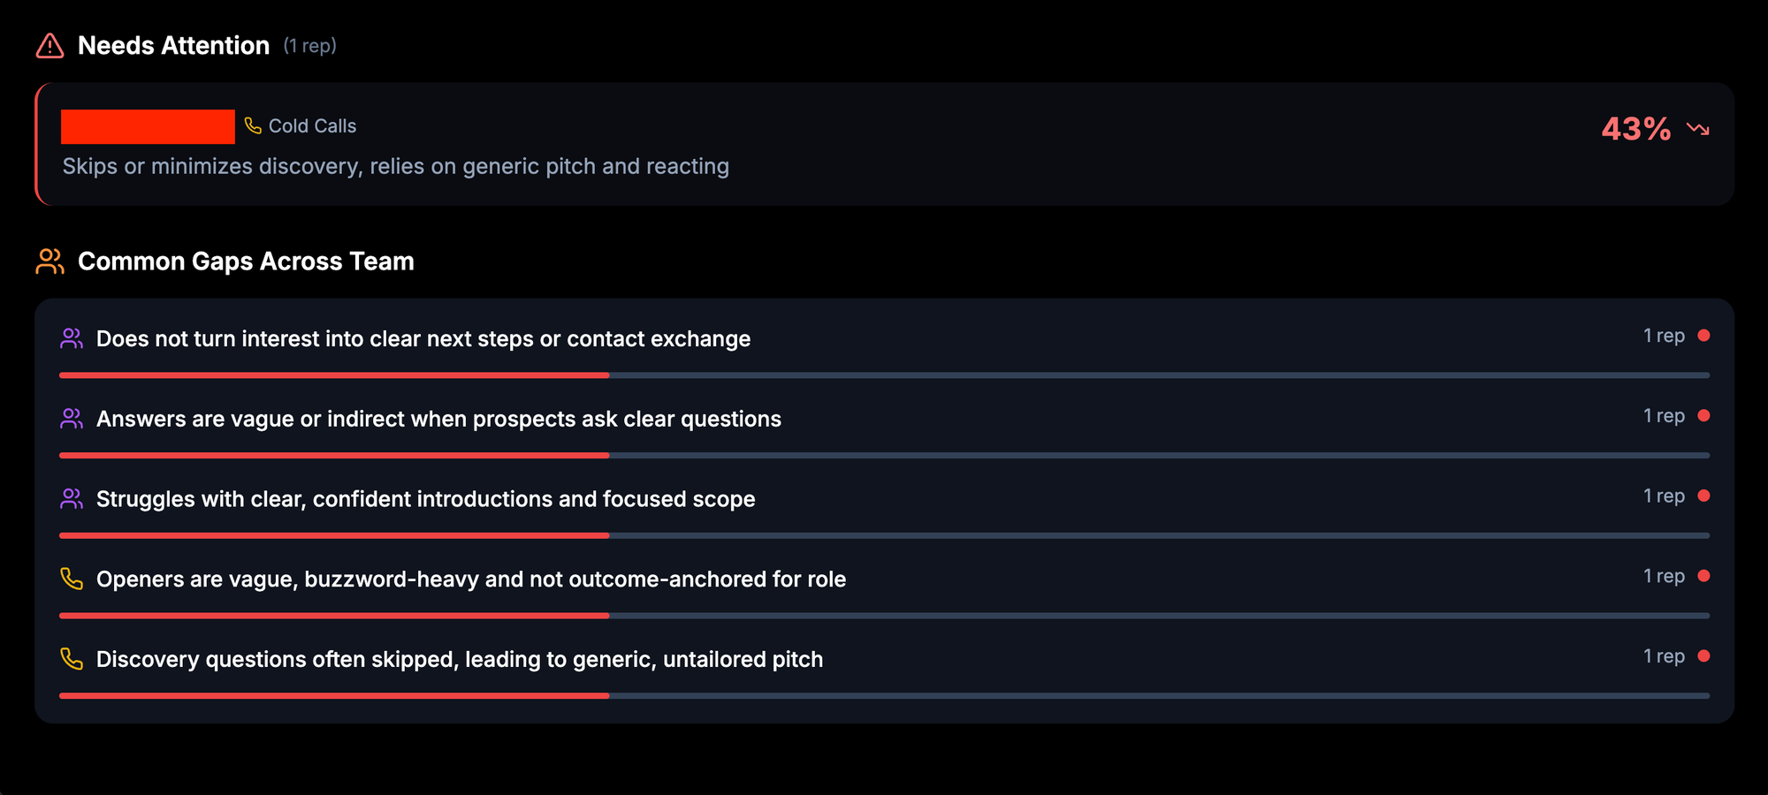This screenshot has height=795, width=1768.
Task: Click '1 rep' count on 'Discovery questions' row
Action: (x=1664, y=656)
